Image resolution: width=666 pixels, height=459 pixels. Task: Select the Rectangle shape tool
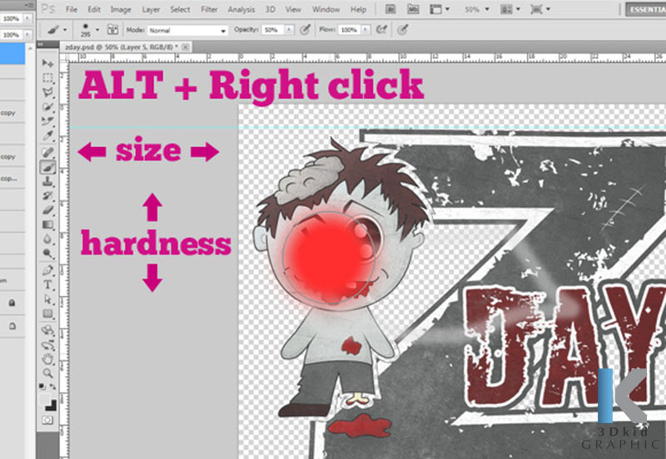[47, 314]
